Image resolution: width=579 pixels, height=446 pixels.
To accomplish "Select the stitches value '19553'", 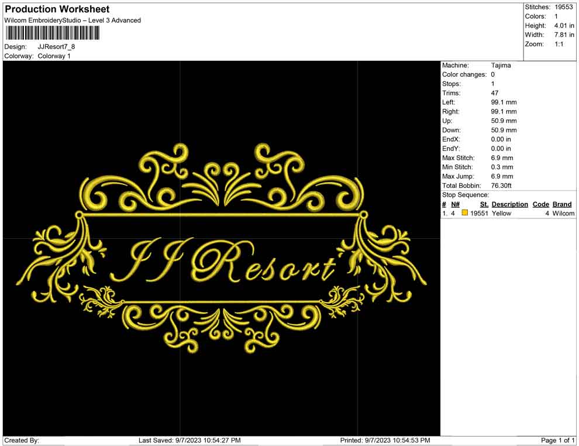I will [x=563, y=7].
